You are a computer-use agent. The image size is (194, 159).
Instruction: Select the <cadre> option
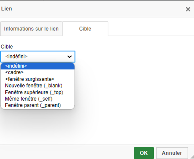tap(14, 73)
